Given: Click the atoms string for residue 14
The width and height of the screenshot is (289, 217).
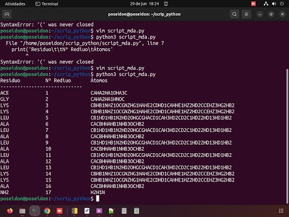Looking at the screenshot, I should 163,174.
